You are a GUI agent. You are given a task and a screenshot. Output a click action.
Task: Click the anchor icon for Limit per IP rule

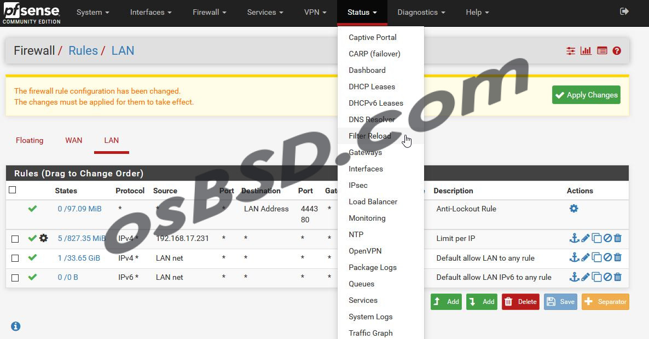pyautogui.click(x=574, y=238)
